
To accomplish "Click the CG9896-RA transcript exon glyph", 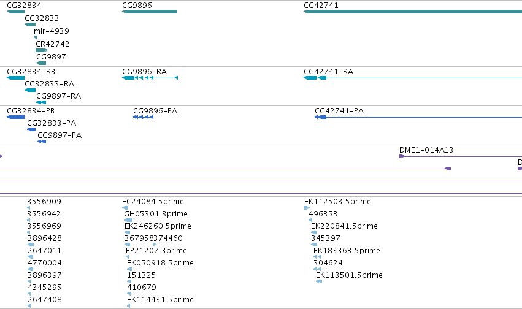I will tap(128, 78).
